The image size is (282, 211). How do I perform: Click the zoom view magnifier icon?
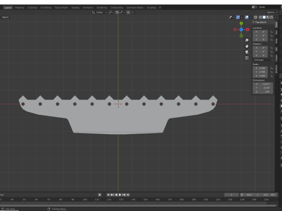[x=247, y=40]
